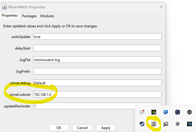Open the MinimWatch music note tray icon
The height and width of the screenshot is (132, 196).
tap(154, 124)
